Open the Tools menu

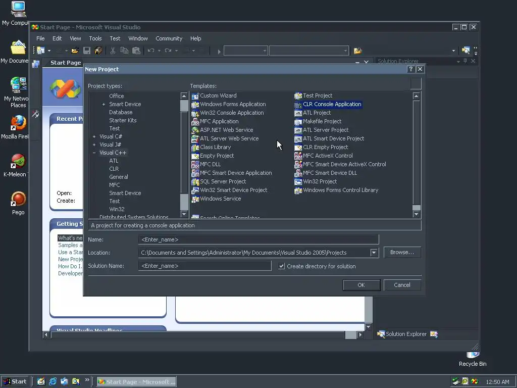coord(95,38)
